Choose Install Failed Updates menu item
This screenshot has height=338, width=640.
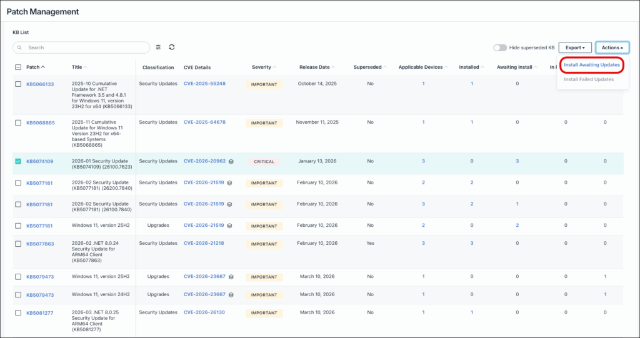point(587,79)
